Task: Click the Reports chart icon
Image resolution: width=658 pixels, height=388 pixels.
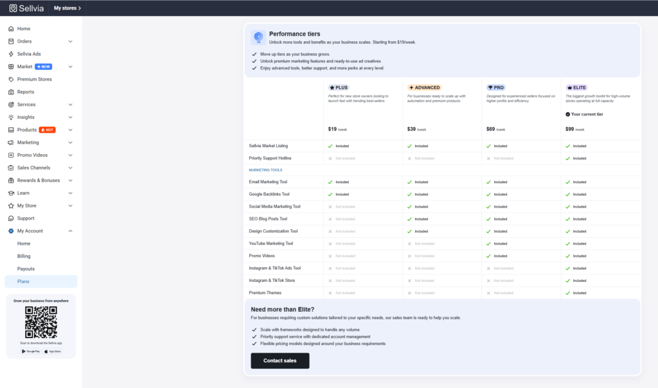Action: pos(11,91)
